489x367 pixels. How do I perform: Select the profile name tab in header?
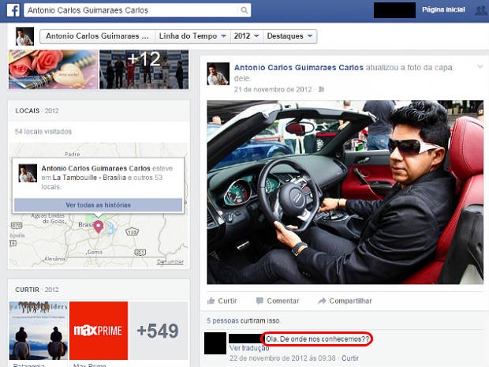tap(96, 37)
